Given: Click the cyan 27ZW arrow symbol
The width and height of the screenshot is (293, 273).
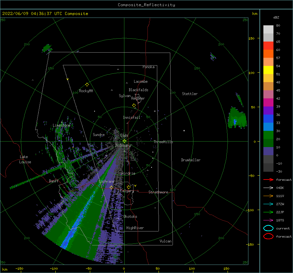Looking at the screenshot, I should (268, 204).
